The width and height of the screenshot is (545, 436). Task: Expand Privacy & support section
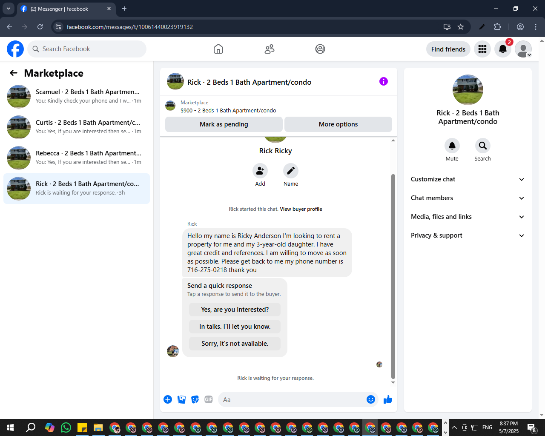click(x=468, y=235)
